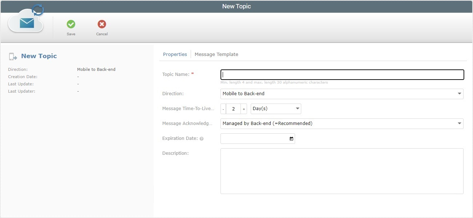
Task: Switch to the Message Template tab
Action: 216,54
